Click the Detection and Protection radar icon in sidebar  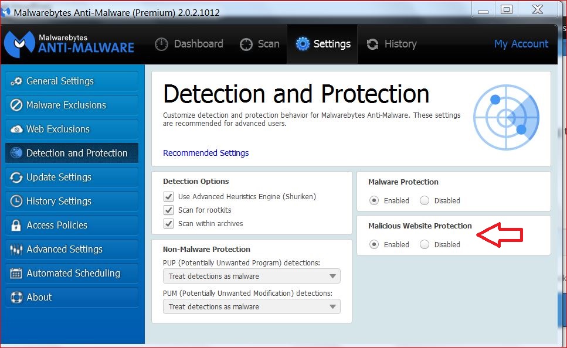tap(16, 153)
